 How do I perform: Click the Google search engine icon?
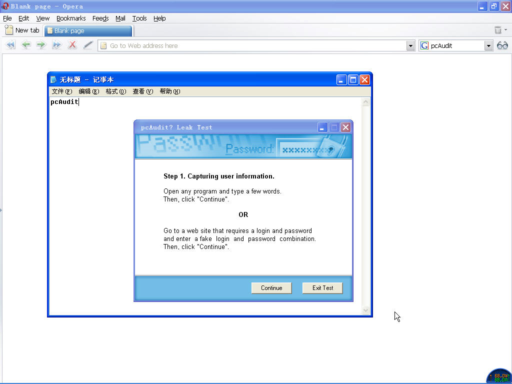click(424, 45)
